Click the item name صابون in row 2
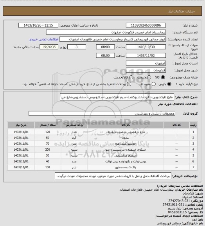The image size is (205, 226). 126,138
